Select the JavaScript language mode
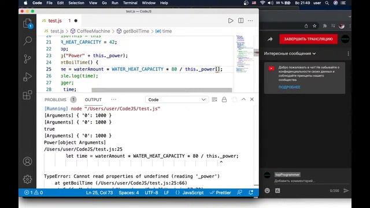 [x=193, y=192]
